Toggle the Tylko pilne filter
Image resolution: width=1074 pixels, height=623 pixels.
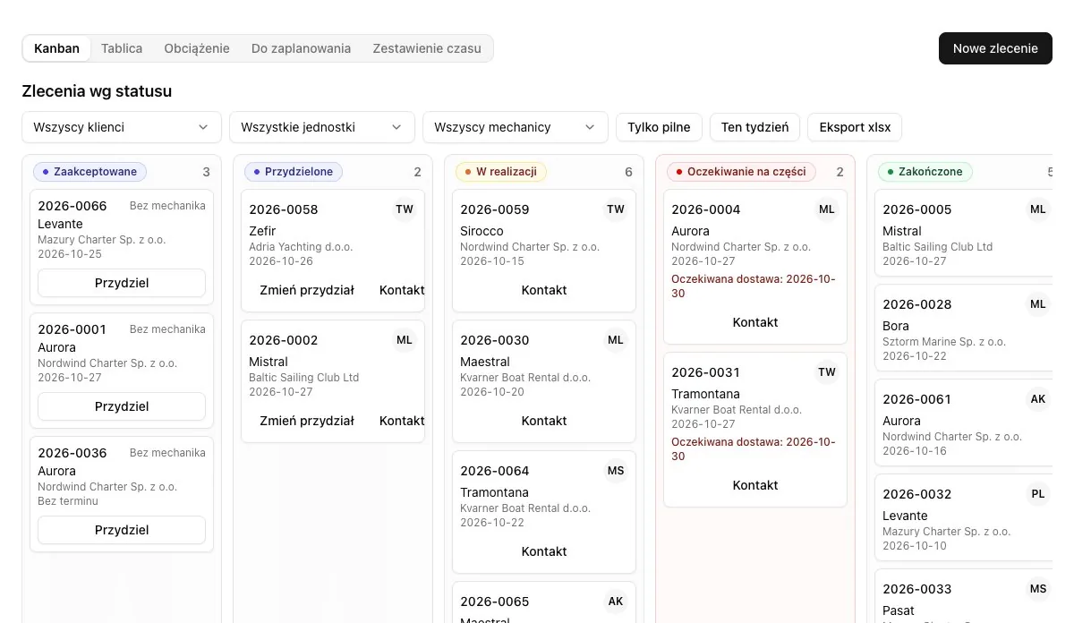pos(659,127)
